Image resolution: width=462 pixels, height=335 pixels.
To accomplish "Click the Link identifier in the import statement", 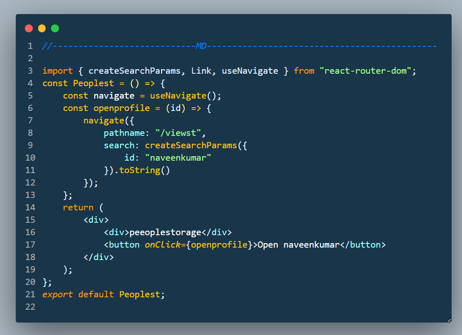I will [202, 70].
